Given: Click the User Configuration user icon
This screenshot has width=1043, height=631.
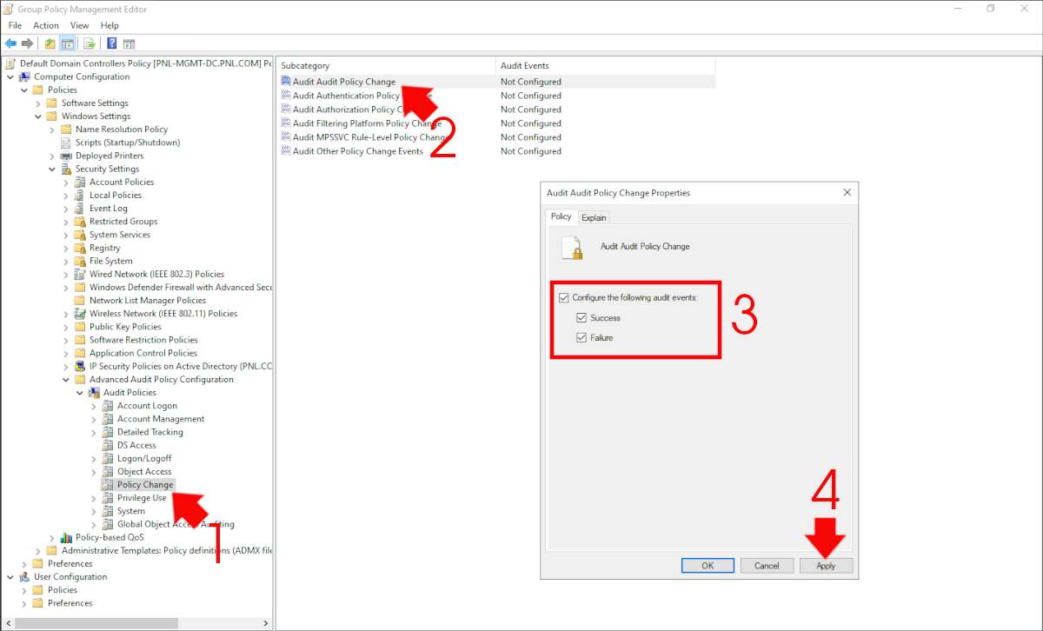Looking at the screenshot, I should tap(24, 576).
